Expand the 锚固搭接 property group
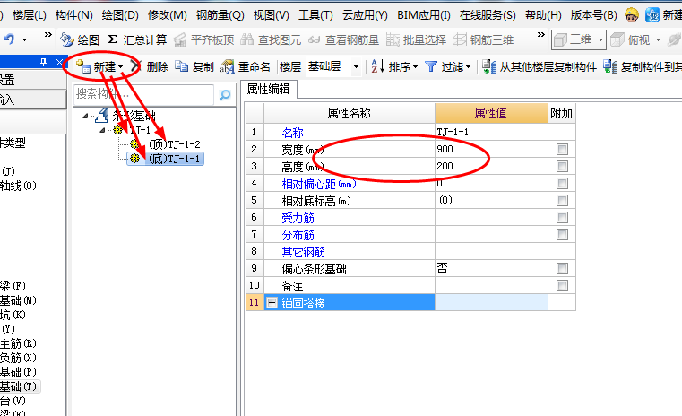This screenshot has width=682, height=416. [272, 302]
